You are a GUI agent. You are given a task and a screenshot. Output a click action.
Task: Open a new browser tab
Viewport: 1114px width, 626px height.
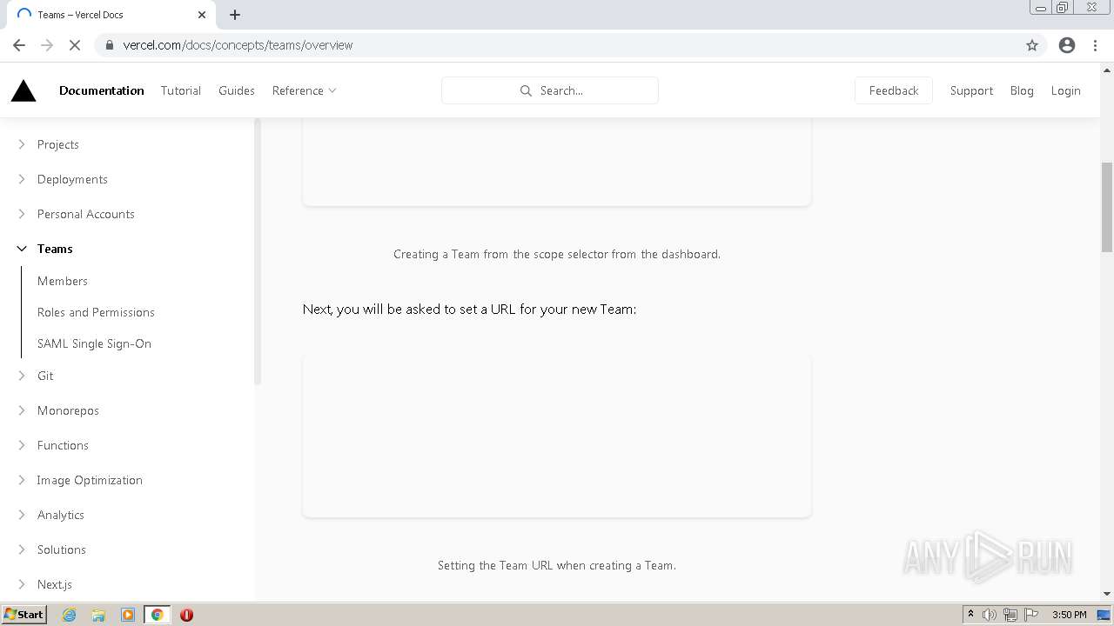pyautogui.click(x=235, y=15)
